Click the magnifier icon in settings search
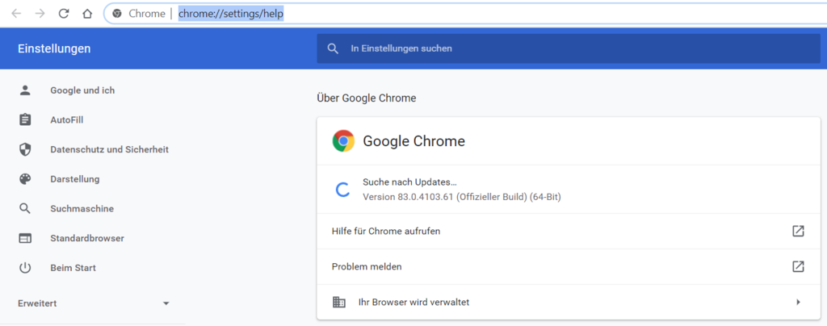This screenshot has height=326, width=827. tap(332, 48)
